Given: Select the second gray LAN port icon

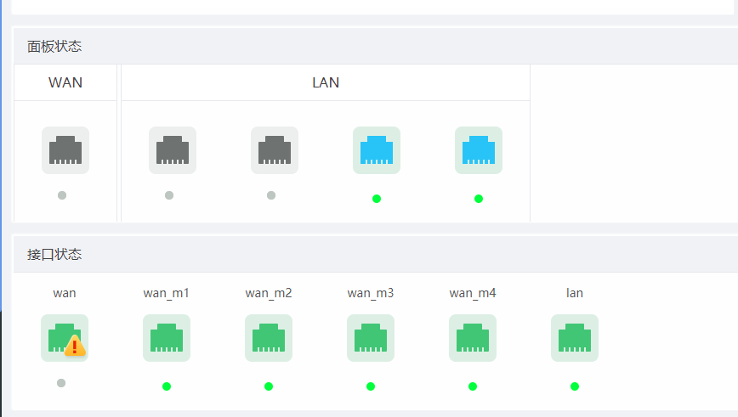Looking at the screenshot, I should [x=274, y=150].
